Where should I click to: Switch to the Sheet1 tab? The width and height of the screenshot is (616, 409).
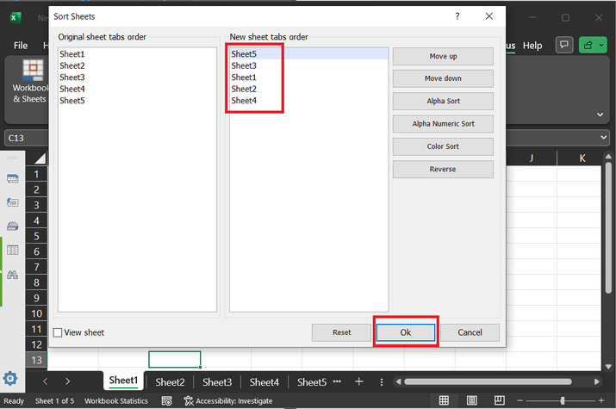[123, 381]
